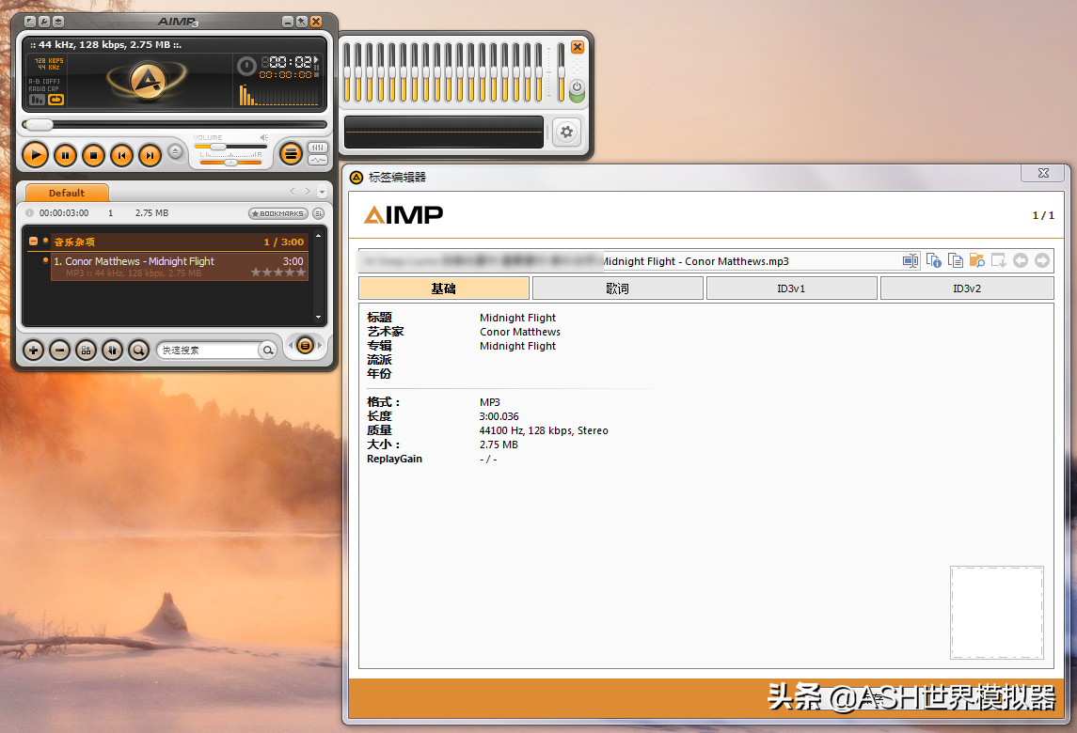Image resolution: width=1077 pixels, height=733 pixels.
Task: Click the 快速搜索 quick search field
Action: (207, 350)
